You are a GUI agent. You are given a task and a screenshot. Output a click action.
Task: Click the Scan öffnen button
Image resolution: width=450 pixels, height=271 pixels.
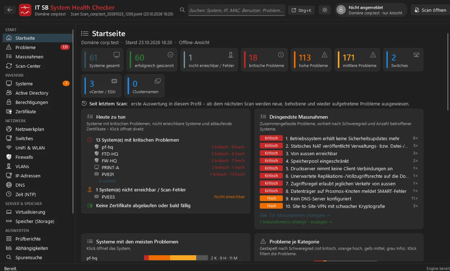point(430,10)
